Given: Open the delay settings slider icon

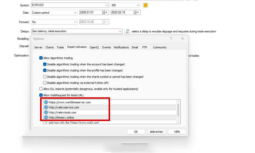Looking at the screenshot, I should pyautogui.click(x=127, y=31).
